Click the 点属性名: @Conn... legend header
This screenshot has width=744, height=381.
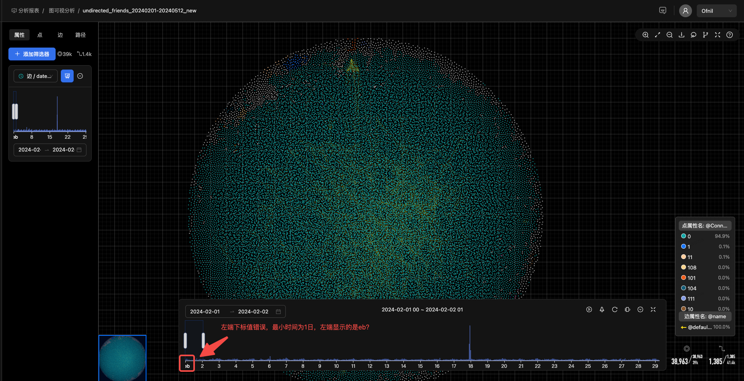[x=705, y=225]
